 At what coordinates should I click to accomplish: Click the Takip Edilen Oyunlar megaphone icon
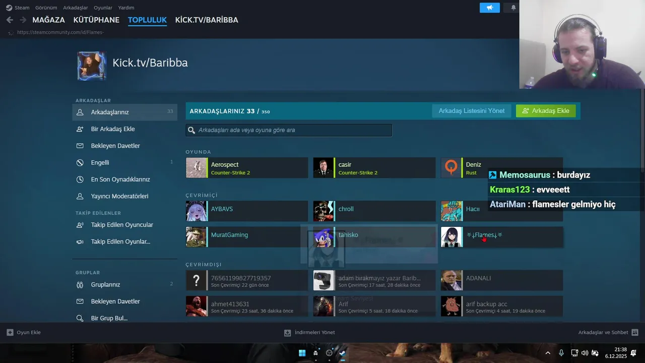coord(80,241)
